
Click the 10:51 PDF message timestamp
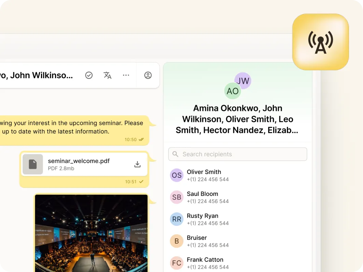click(131, 182)
